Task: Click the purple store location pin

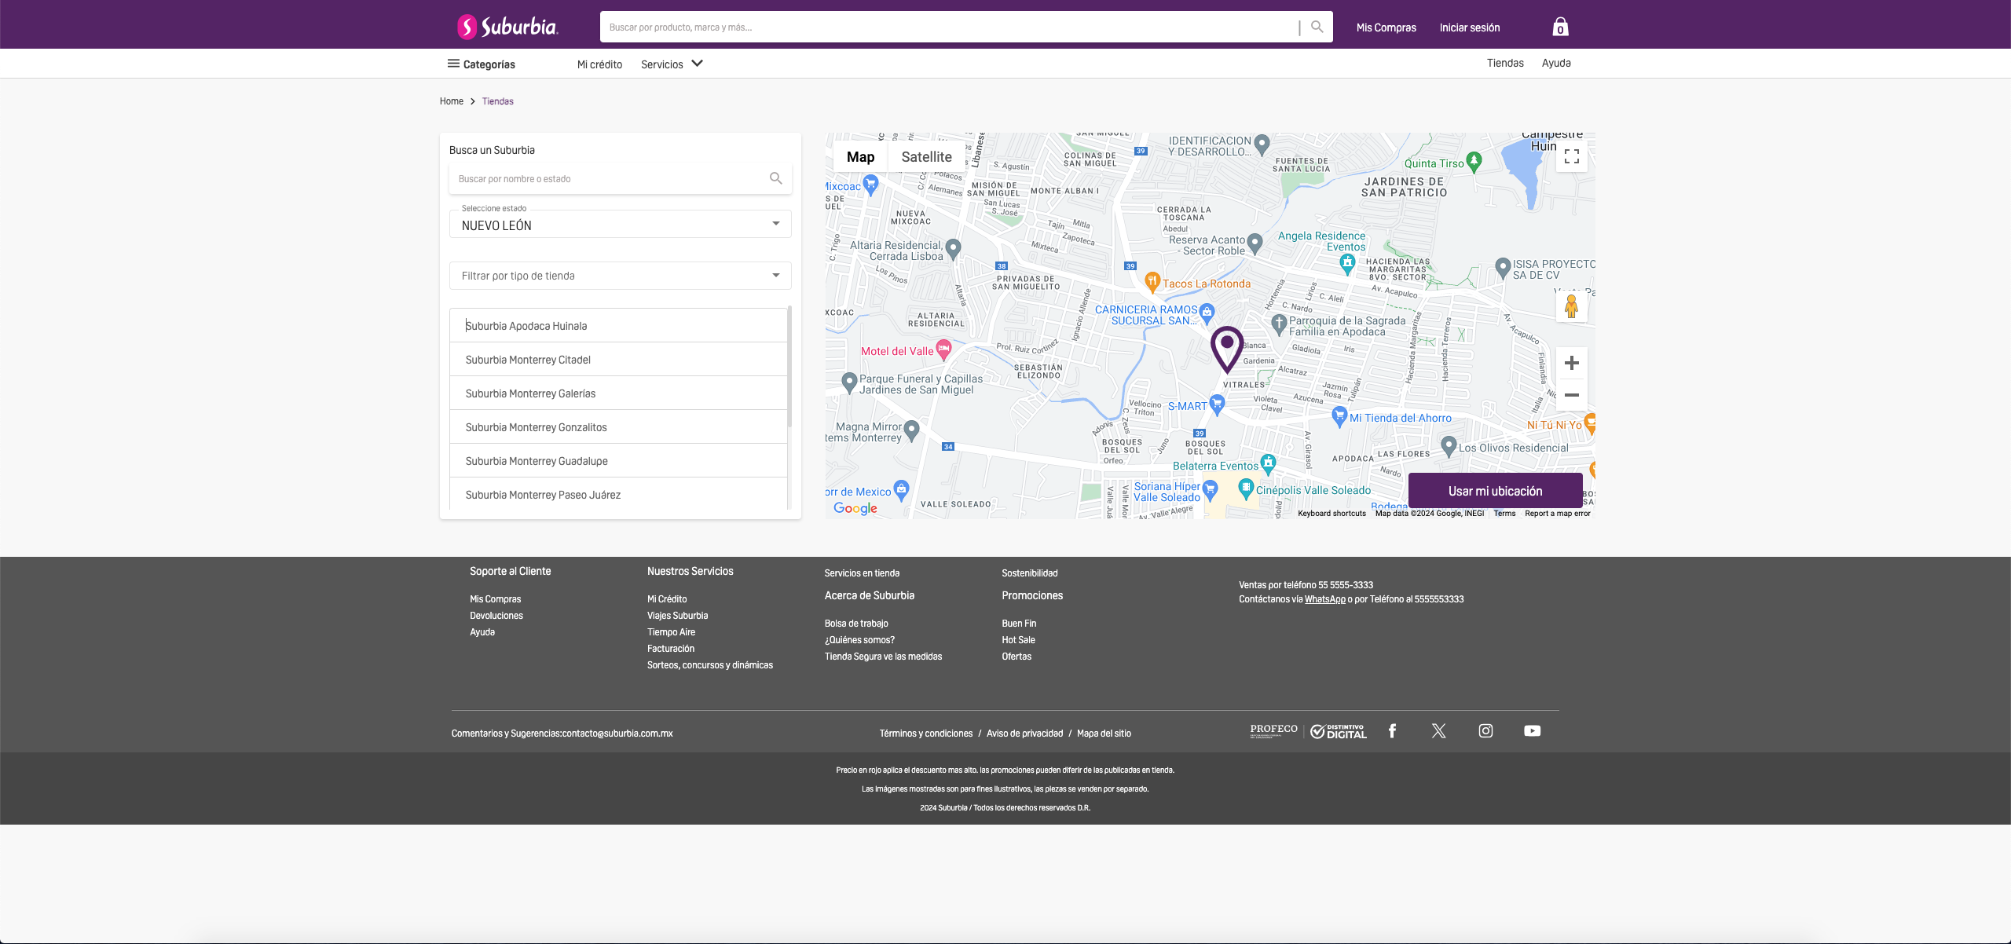Action: click(1226, 349)
